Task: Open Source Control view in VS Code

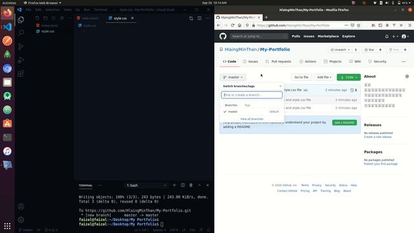Action: point(21,47)
